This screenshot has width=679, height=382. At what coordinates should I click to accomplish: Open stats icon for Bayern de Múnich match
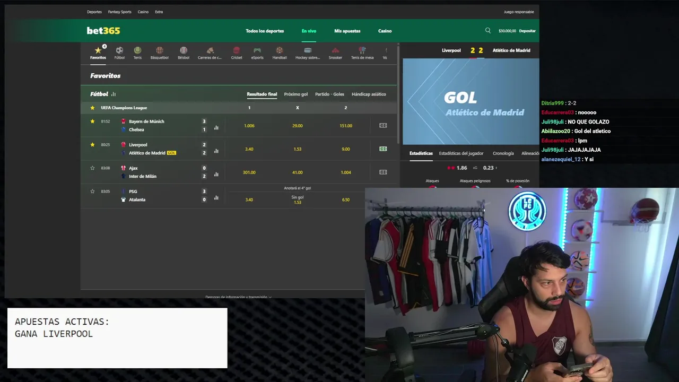tap(216, 127)
